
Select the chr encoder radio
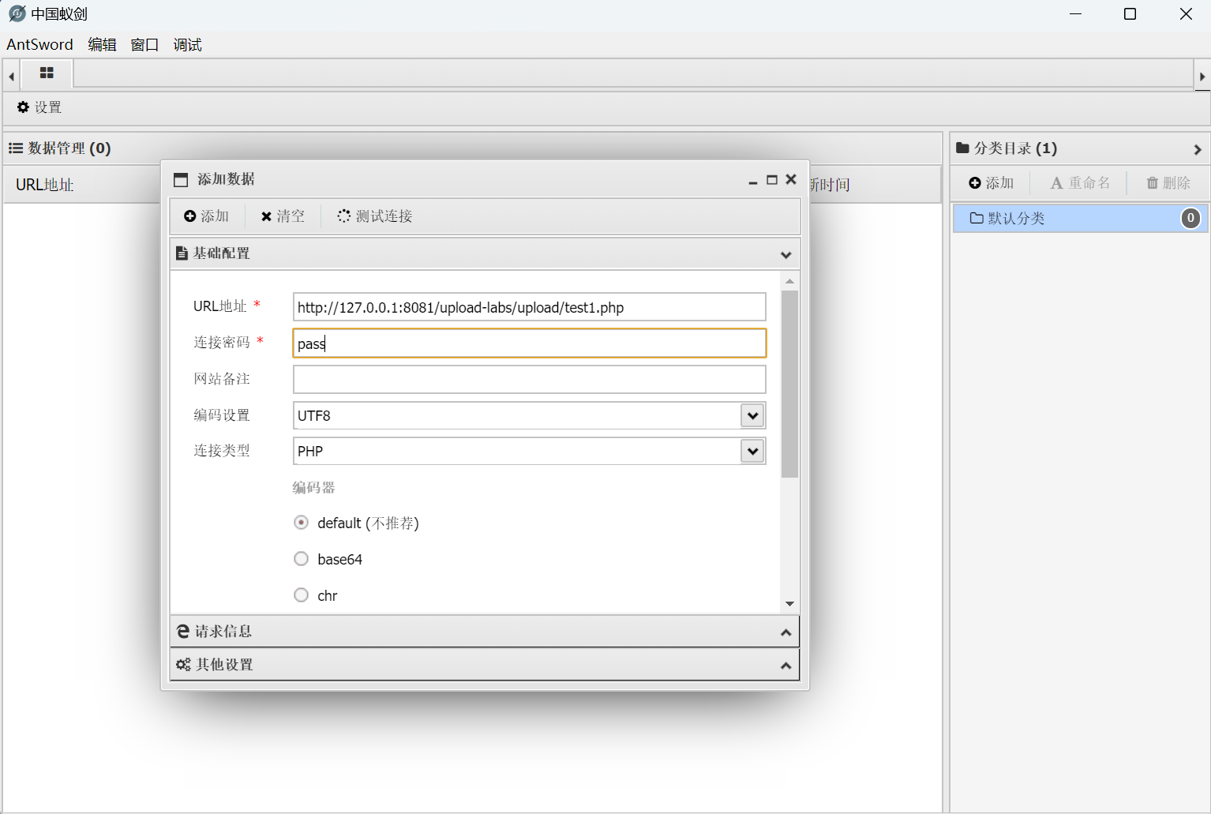click(301, 595)
